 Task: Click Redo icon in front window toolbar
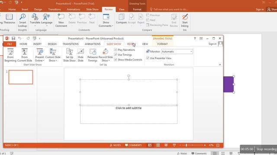coord(28,38)
